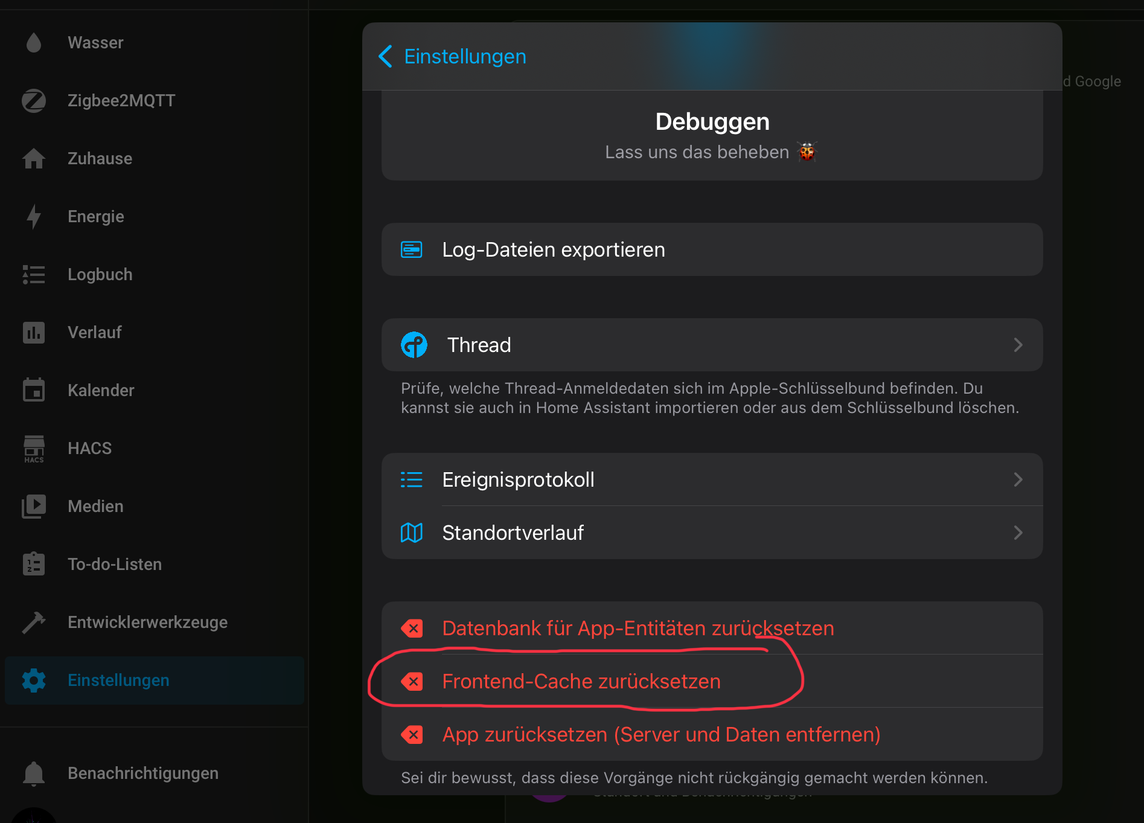Open Zigbee2MQTT in the sidebar
The image size is (1144, 823).
pos(154,101)
